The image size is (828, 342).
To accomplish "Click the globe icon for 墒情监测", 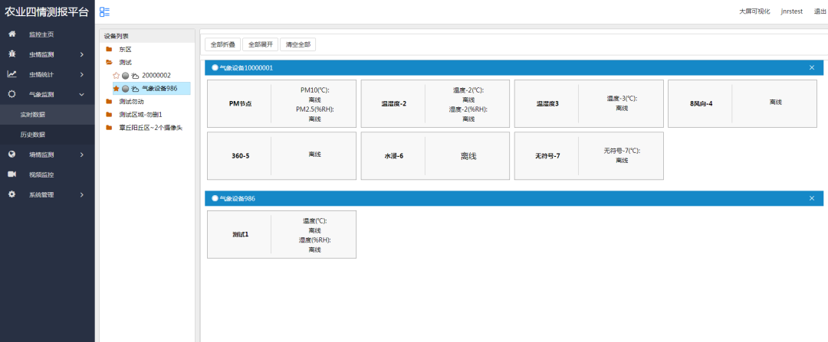I will click(11, 155).
